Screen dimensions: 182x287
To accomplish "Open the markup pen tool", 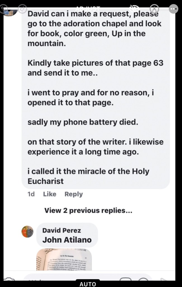I will pyautogui.click(x=154, y=9).
